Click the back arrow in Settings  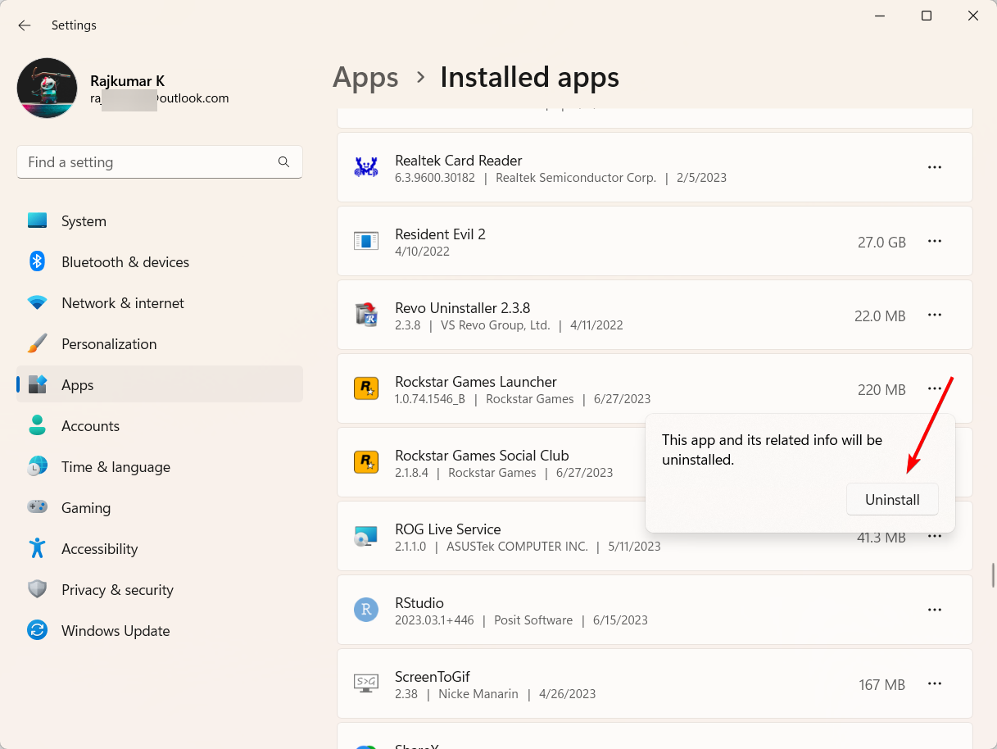coord(25,25)
